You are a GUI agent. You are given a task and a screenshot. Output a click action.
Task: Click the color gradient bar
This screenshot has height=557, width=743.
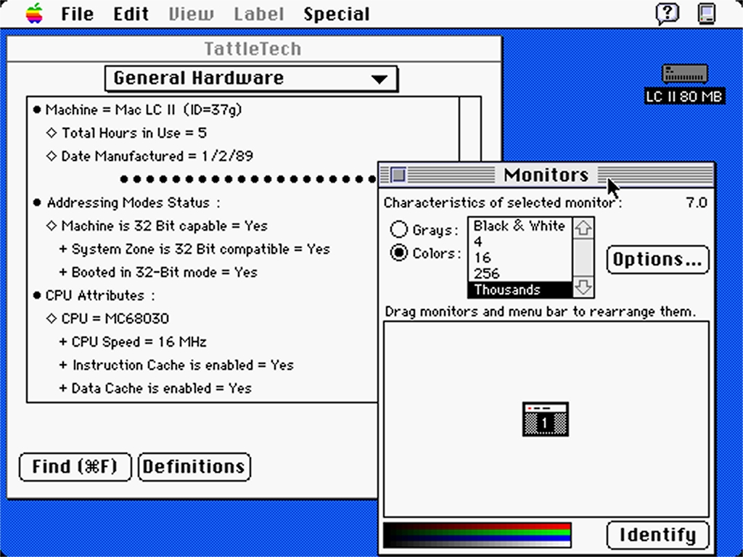tap(476, 535)
